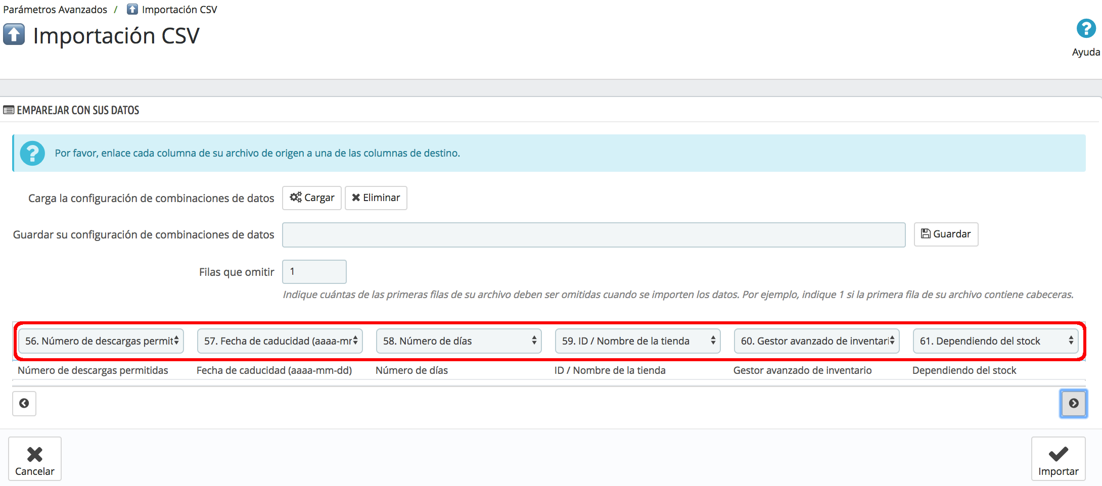Viewport: 1102px width, 486px height.
Task: Open the ID / Nombre de la tienda dropdown
Action: click(638, 341)
